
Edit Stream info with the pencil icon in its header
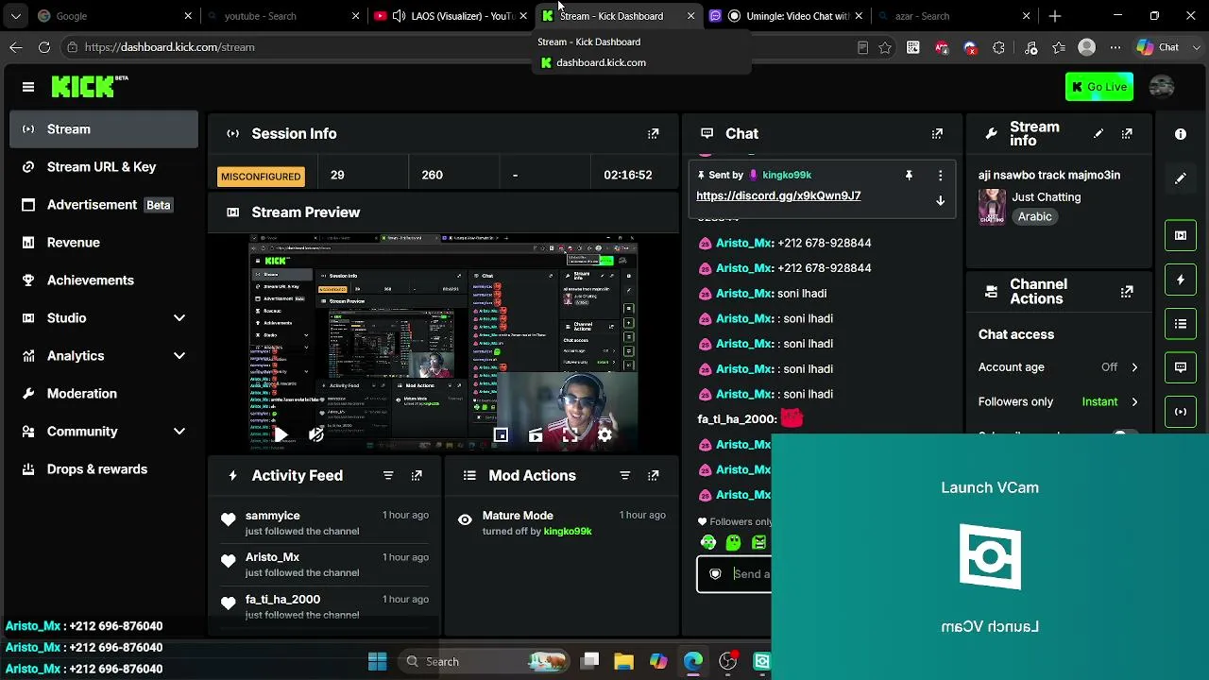coord(1098,134)
